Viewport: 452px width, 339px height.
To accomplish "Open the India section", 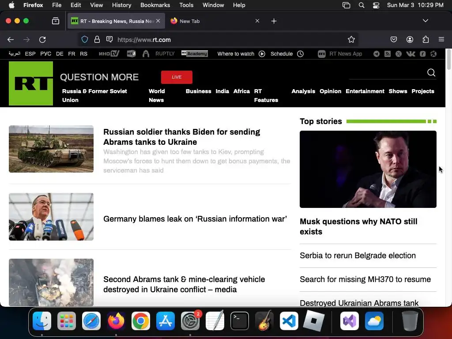I will tap(222, 91).
